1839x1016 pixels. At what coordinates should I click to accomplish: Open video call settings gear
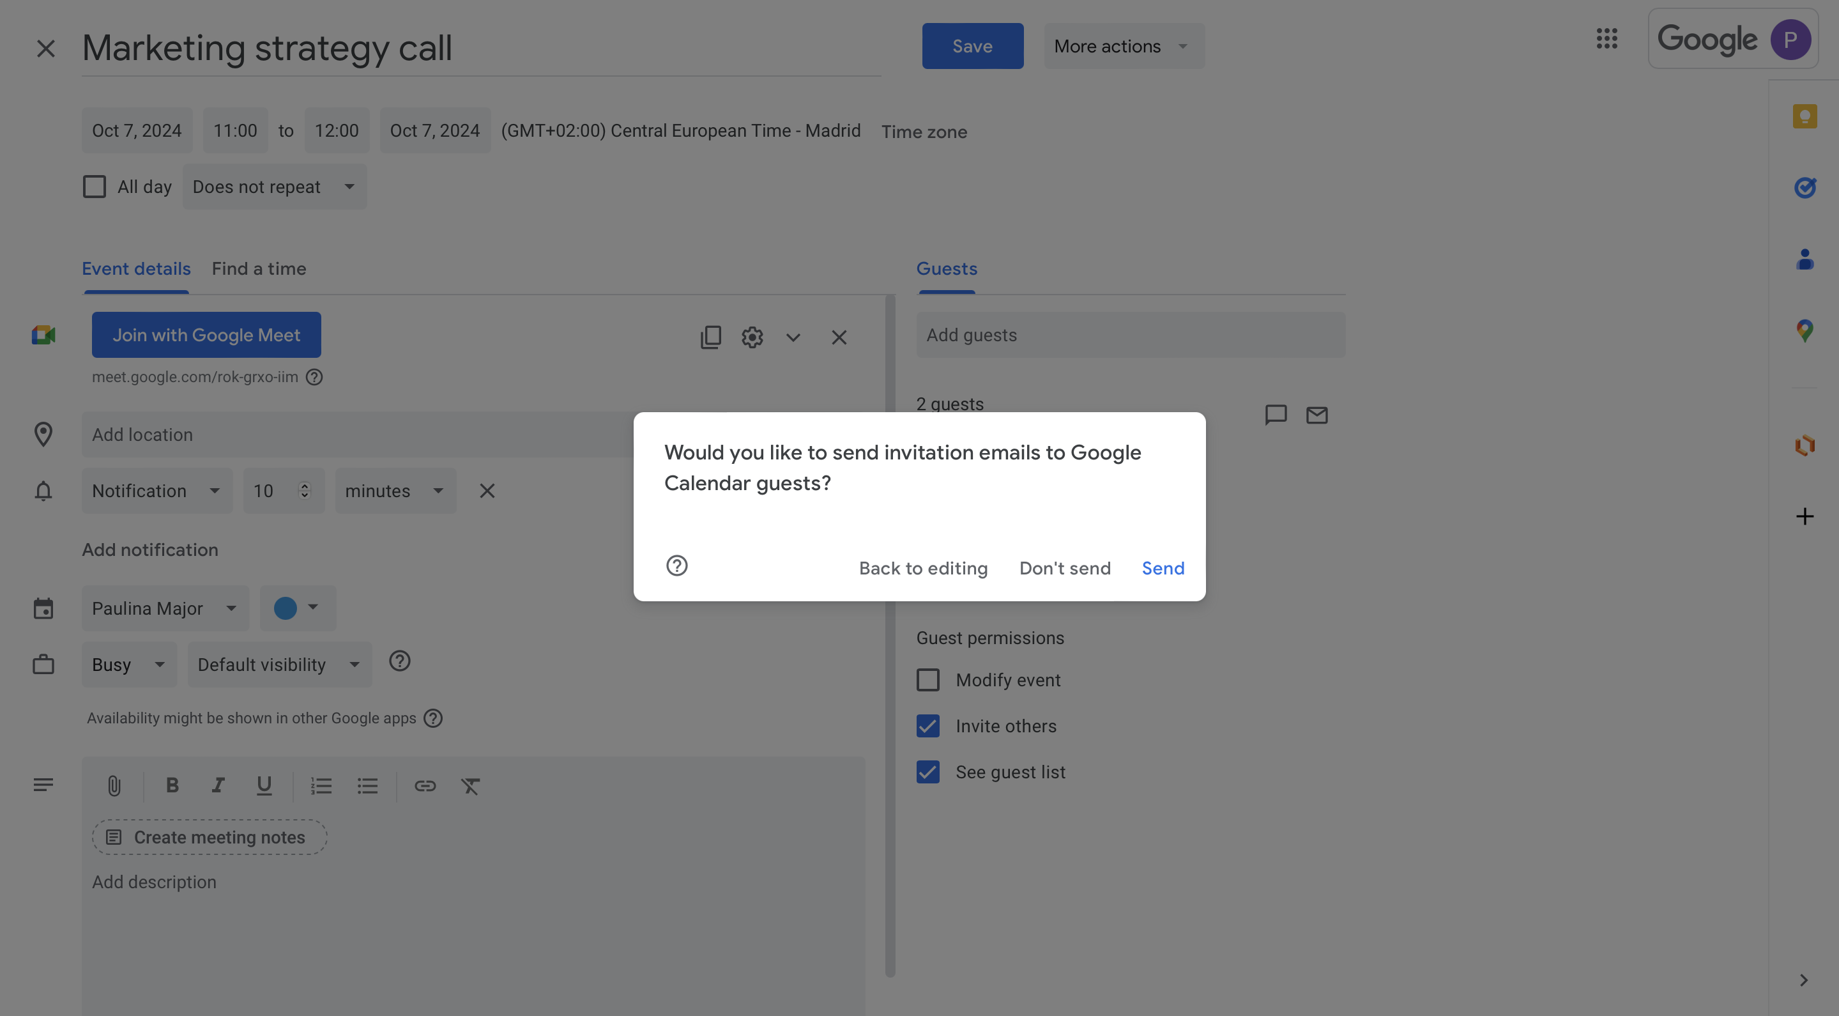[752, 337]
